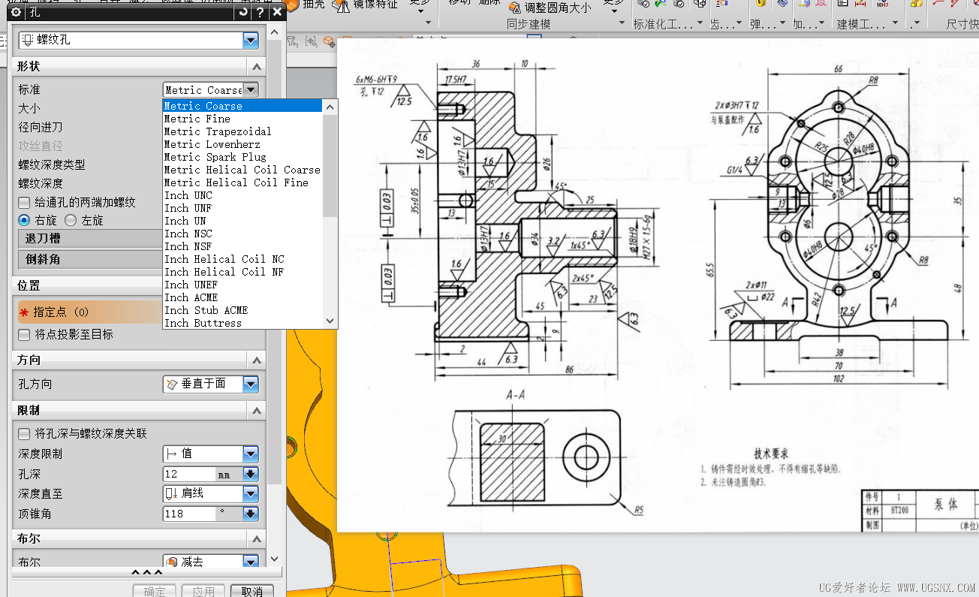Collapse the Boolean (布尔) section header
Viewport: 979px width, 597px height.
(257, 539)
